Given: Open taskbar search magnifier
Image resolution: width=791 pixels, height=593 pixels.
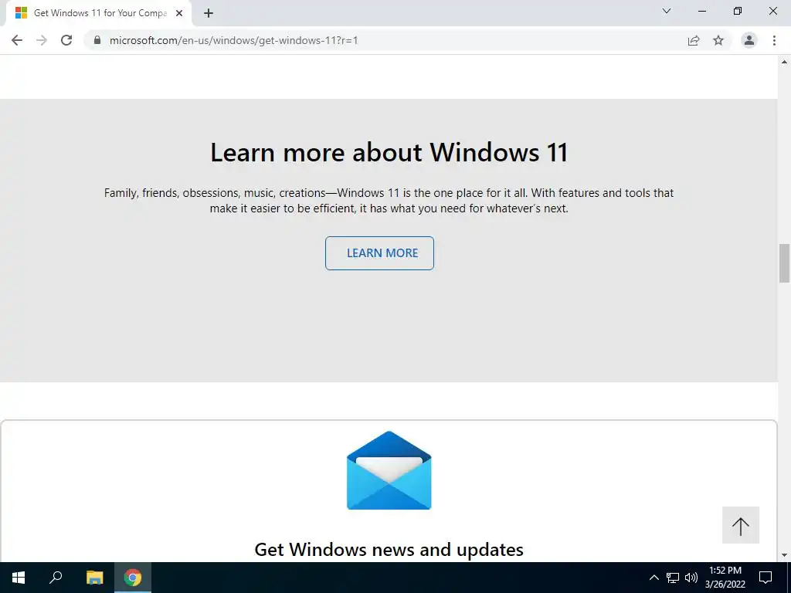Looking at the screenshot, I should click(56, 578).
